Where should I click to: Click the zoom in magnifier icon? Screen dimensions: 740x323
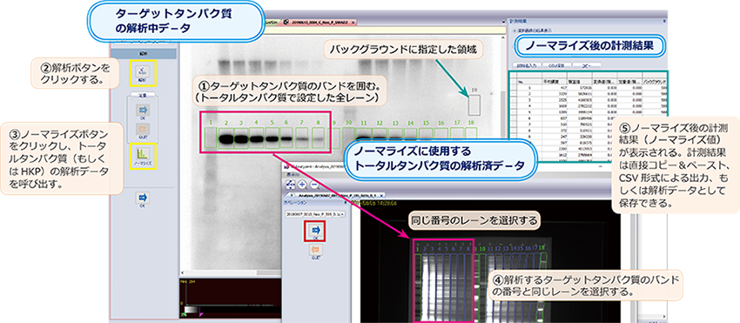click(x=302, y=185)
